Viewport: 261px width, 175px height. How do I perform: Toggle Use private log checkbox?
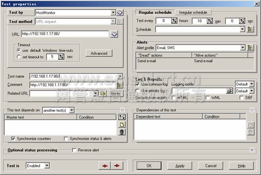[138, 91]
